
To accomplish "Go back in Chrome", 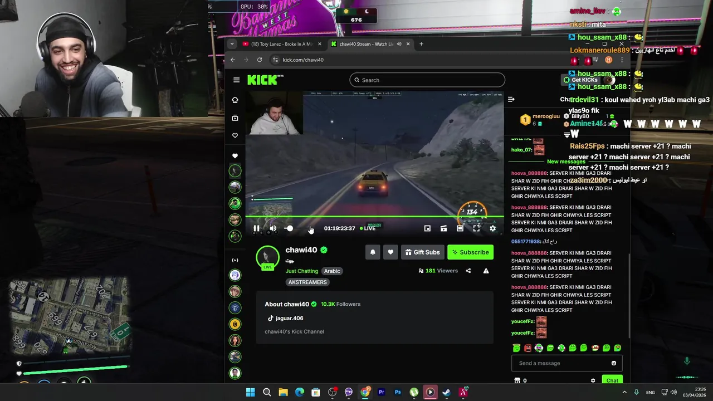I will (233, 60).
